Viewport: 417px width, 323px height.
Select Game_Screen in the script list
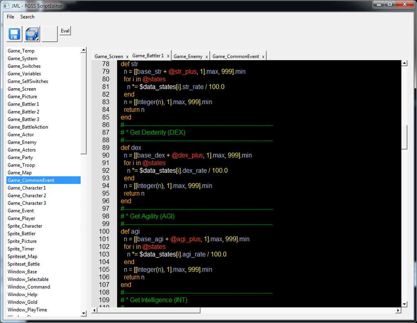(43, 89)
